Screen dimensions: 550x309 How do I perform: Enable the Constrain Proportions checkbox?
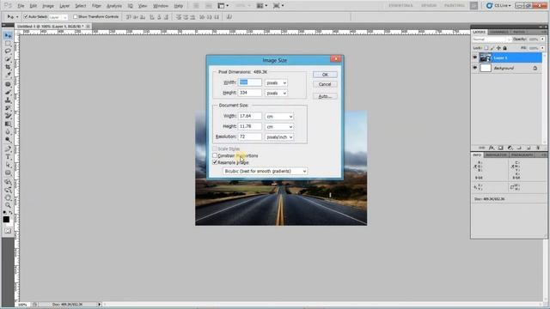tap(215, 155)
